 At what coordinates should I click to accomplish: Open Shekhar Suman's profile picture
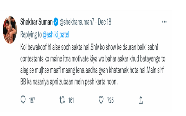[x=10, y=30]
